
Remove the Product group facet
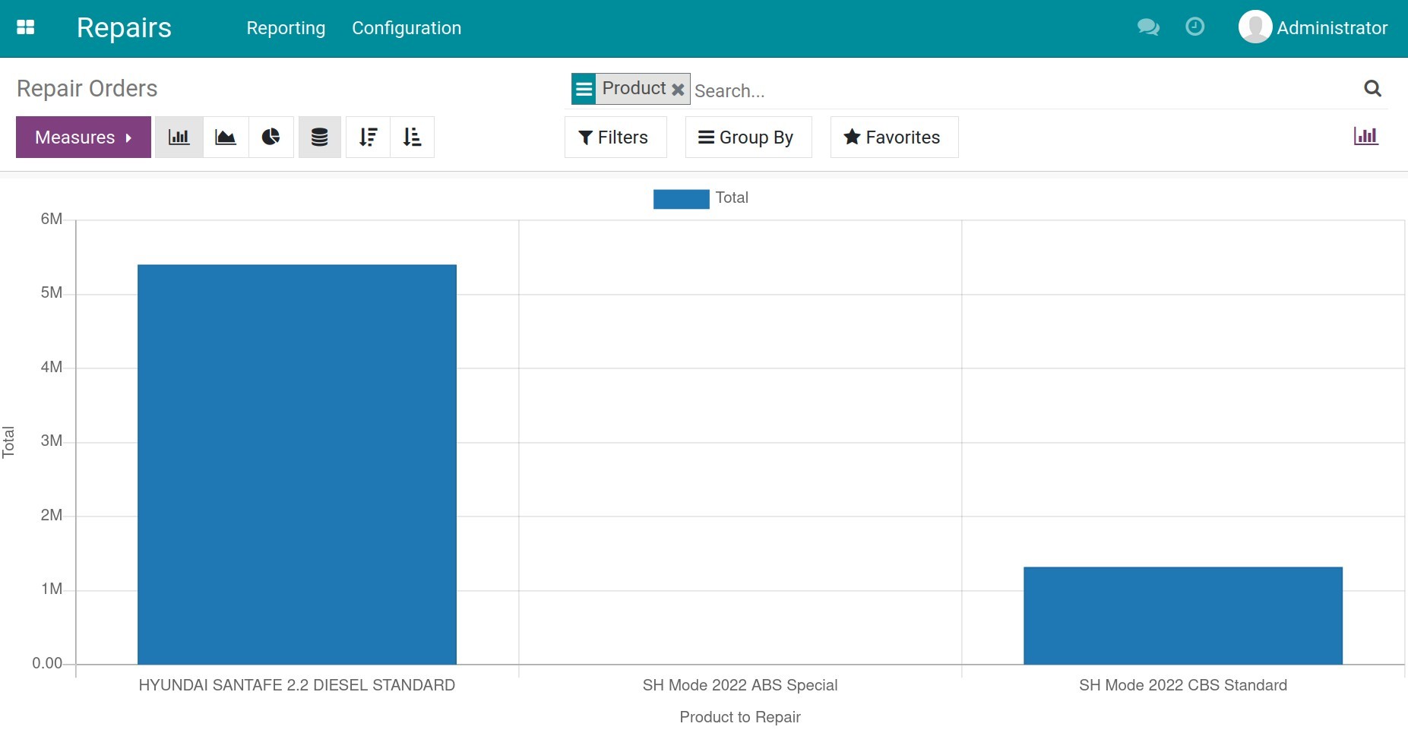678,90
